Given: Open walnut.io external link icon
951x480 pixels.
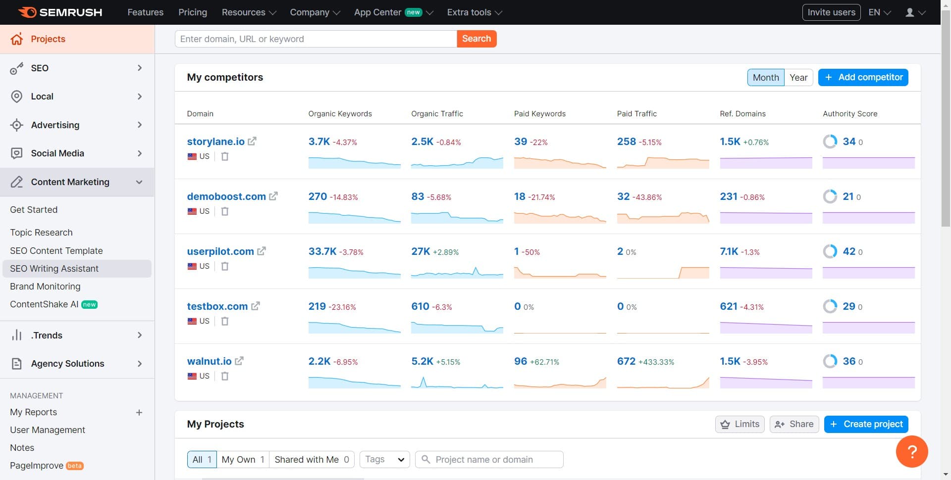Looking at the screenshot, I should [x=239, y=361].
